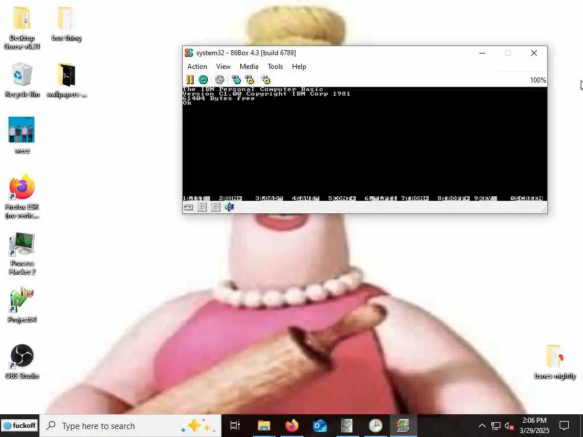
Task: Select the Firefox ESR desktop shortcut
Action: pyautogui.click(x=22, y=196)
